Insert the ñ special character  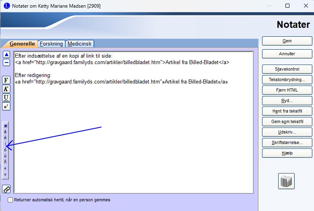click(5, 162)
